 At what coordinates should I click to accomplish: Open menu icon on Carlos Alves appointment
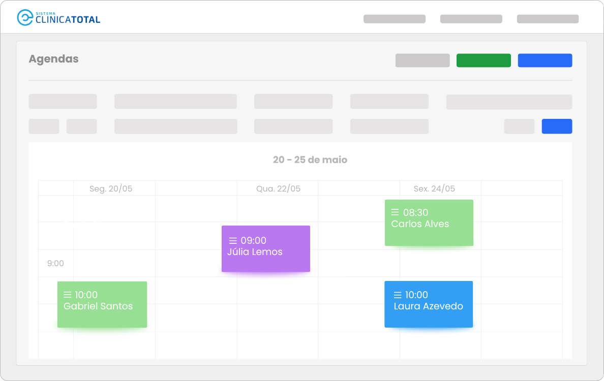coord(395,212)
